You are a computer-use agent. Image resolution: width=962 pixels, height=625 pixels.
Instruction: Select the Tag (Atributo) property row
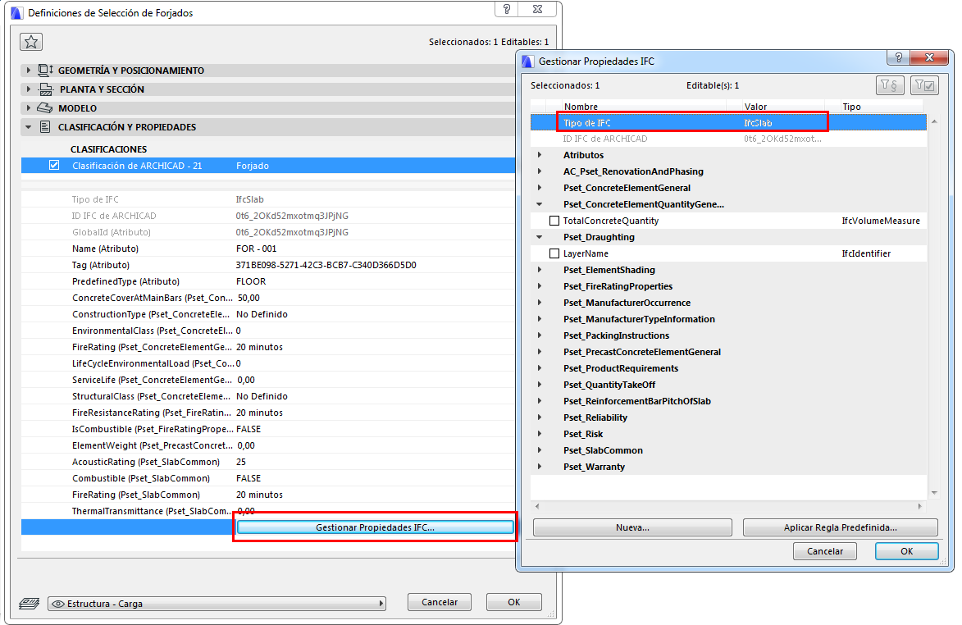[268, 265]
